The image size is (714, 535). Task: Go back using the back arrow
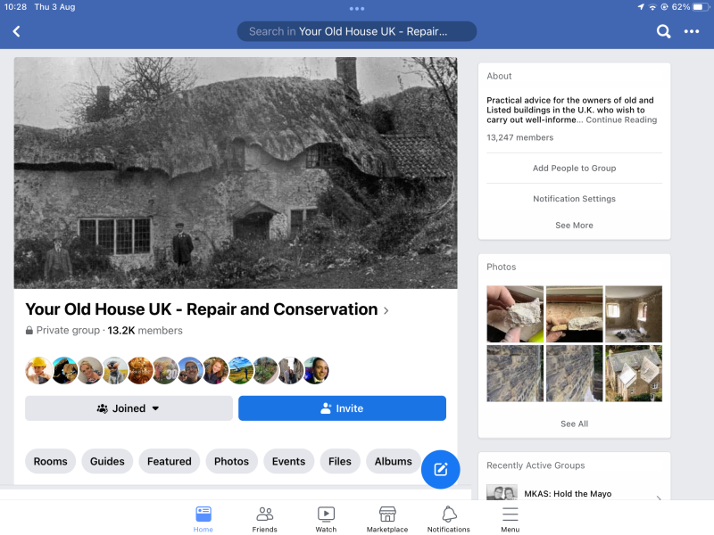pos(16,31)
